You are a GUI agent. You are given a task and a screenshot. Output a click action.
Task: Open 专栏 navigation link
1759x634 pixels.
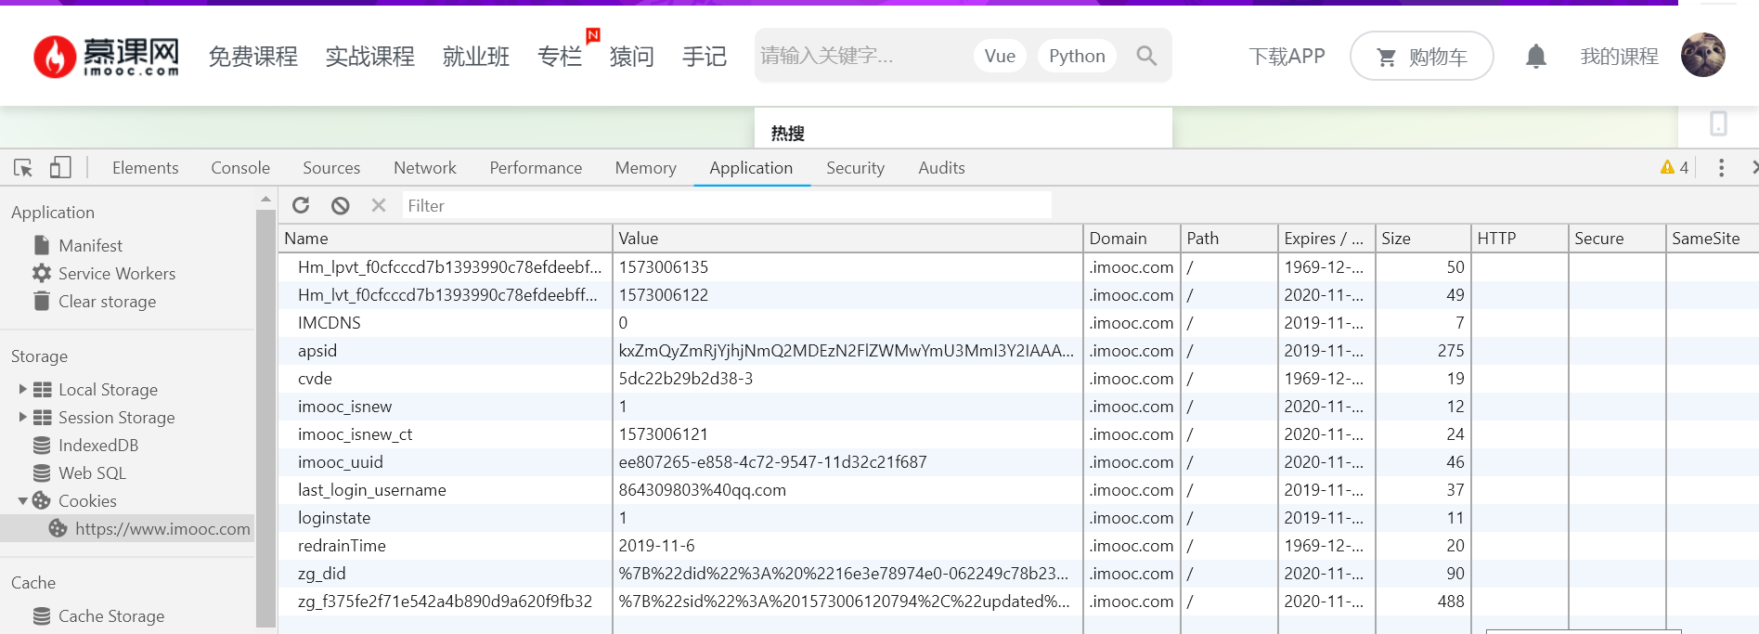point(560,57)
